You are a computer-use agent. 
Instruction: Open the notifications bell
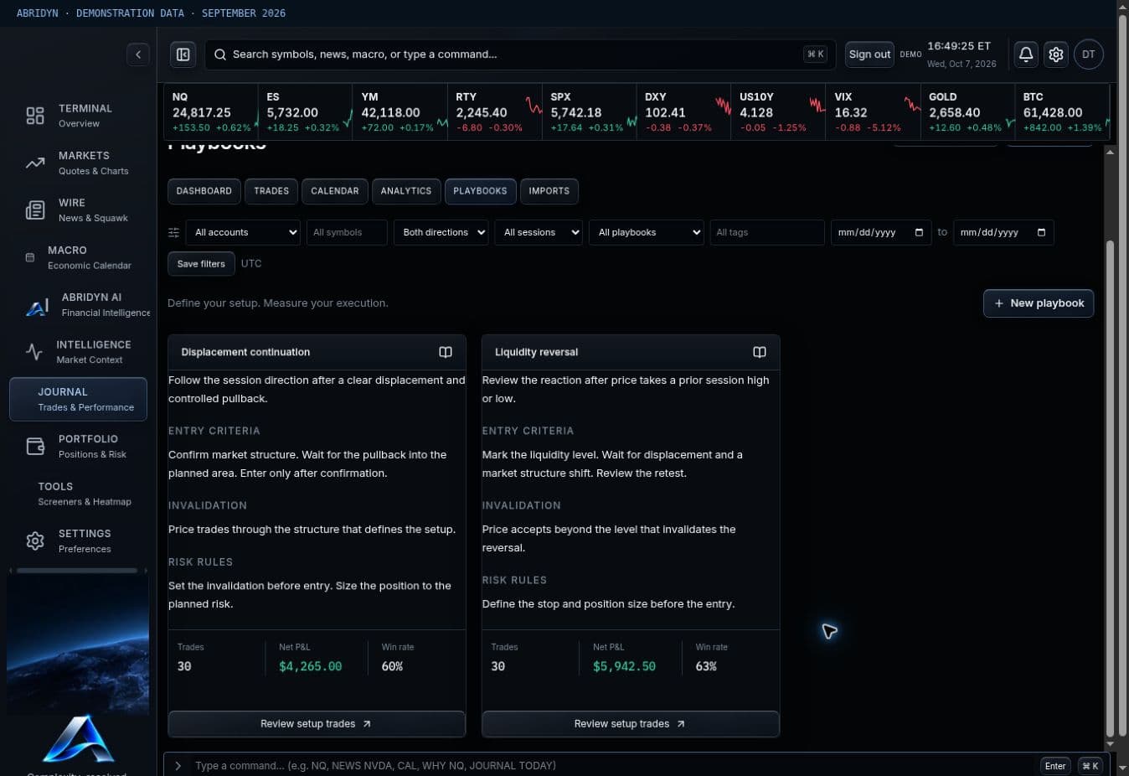[x=1025, y=54]
